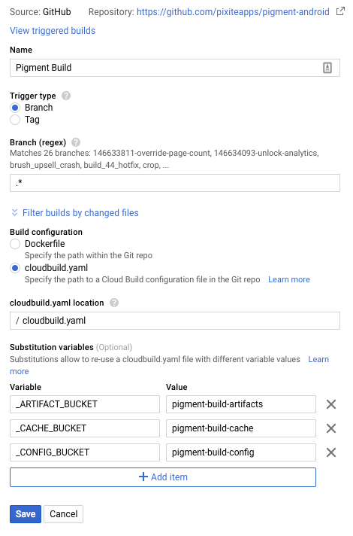Select the Branch trigger type
The image size is (353, 536).
[15, 108]
